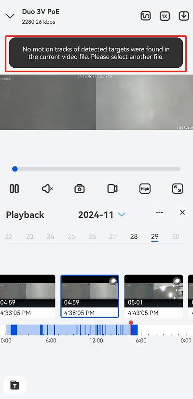This screenshot has width=193, height=399.
Task: Open the folder filter icon at bottom left
Action: 15,385
